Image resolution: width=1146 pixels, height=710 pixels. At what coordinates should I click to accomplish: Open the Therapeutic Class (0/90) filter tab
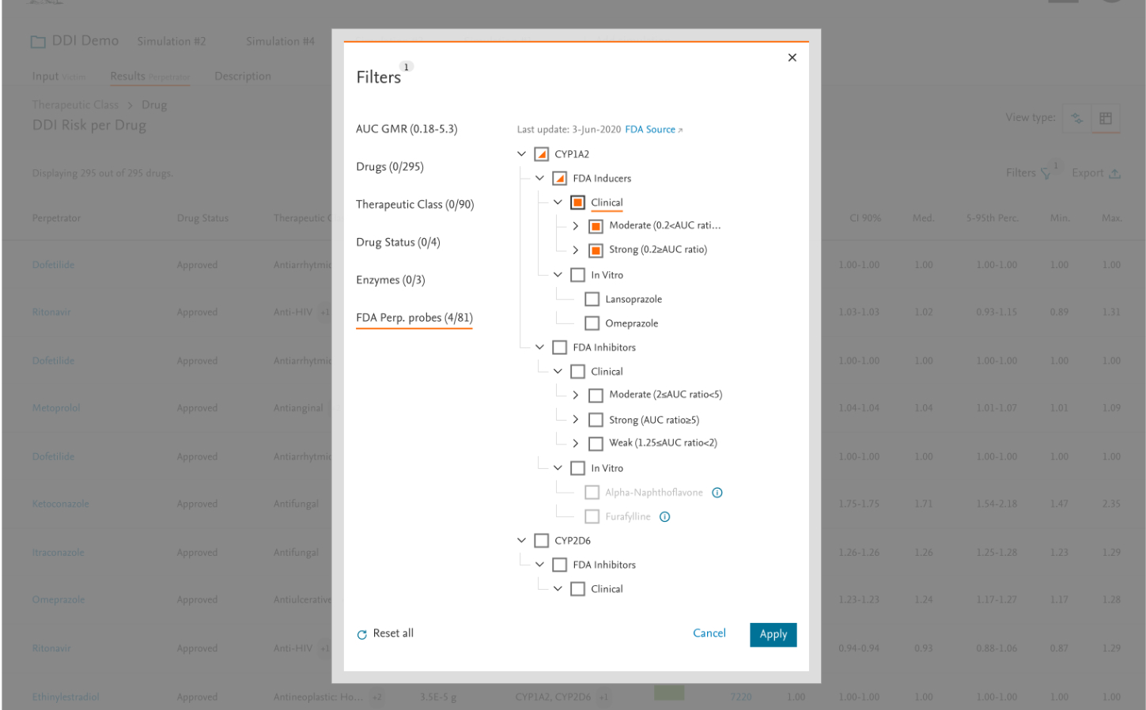[414, 205]
